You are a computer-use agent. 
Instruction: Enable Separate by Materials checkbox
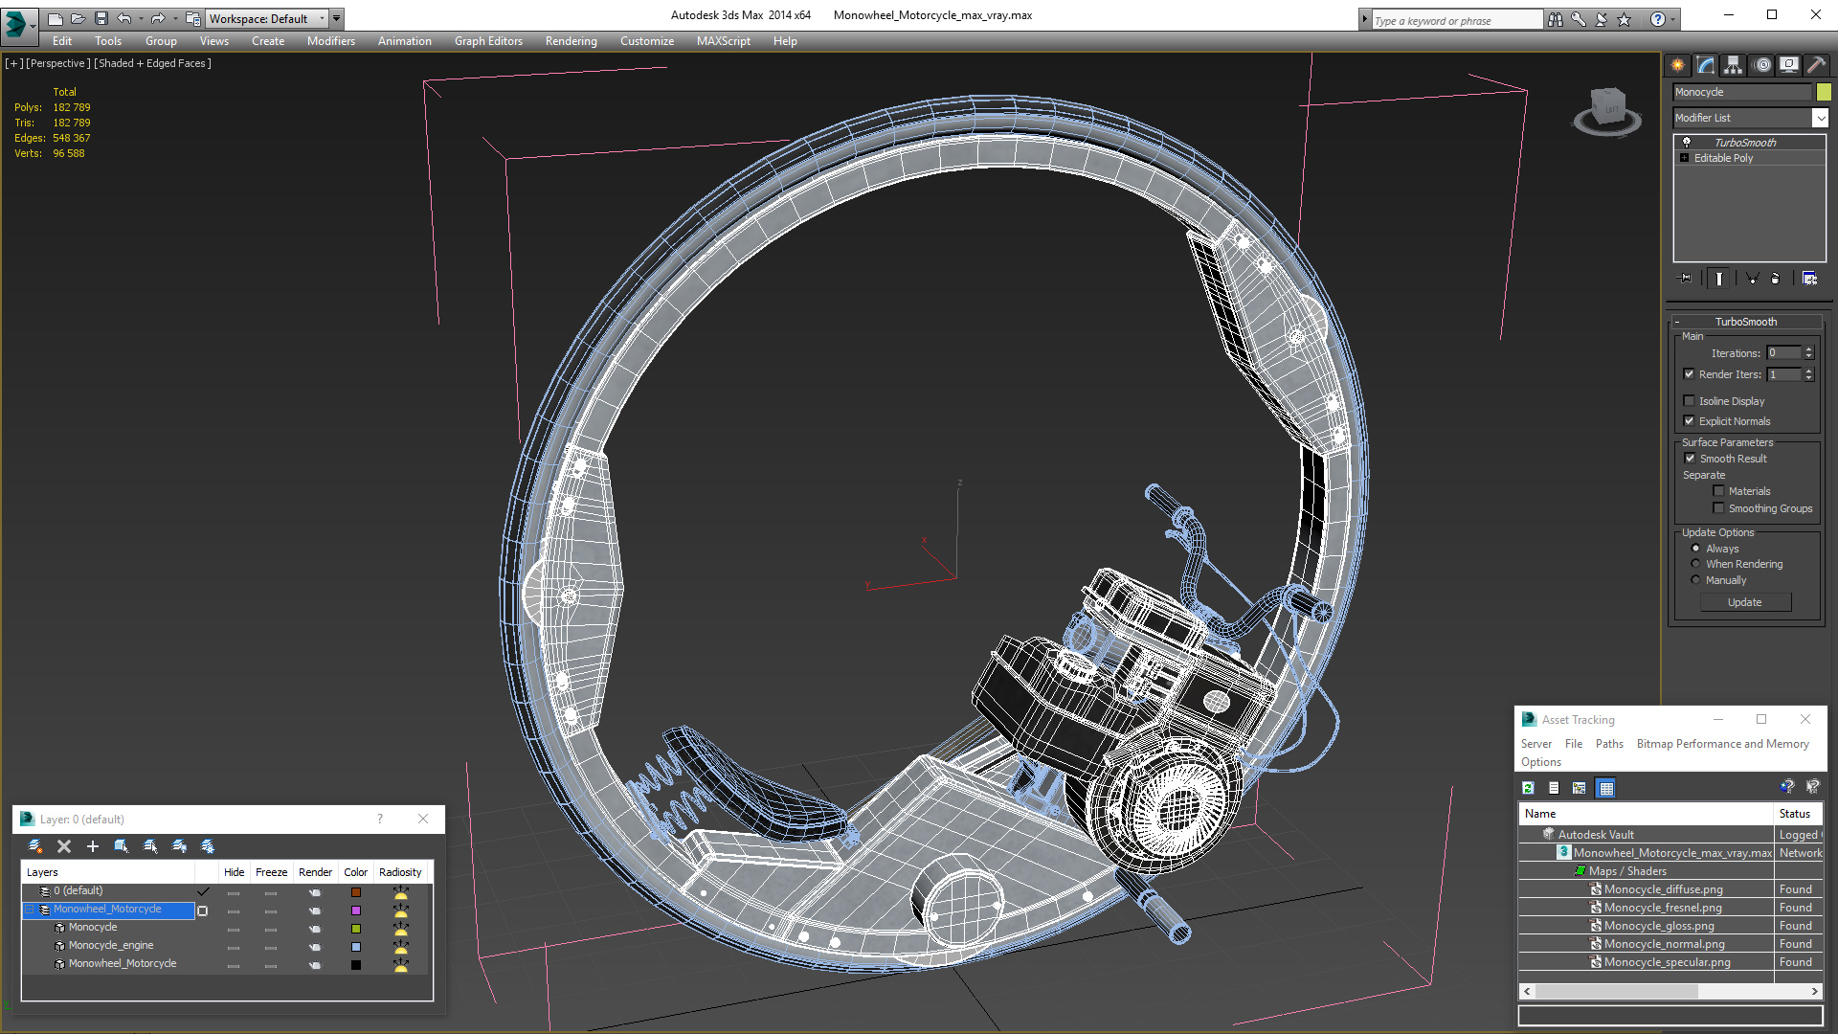click(x=1718, y=491)
